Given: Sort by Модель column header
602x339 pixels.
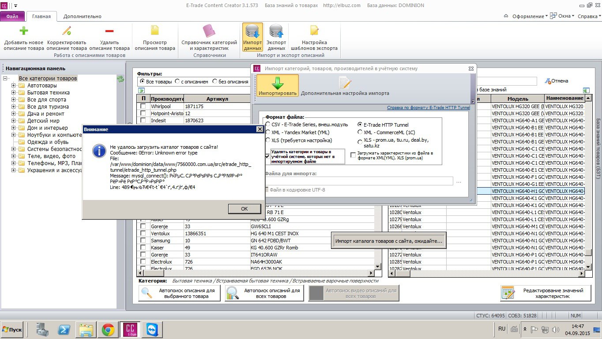Looking at the screenshot, I should pyautogui.click(x=518, y=99).
